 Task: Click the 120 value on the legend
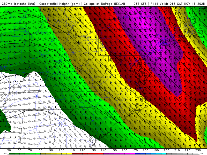(x=83, y=150)
